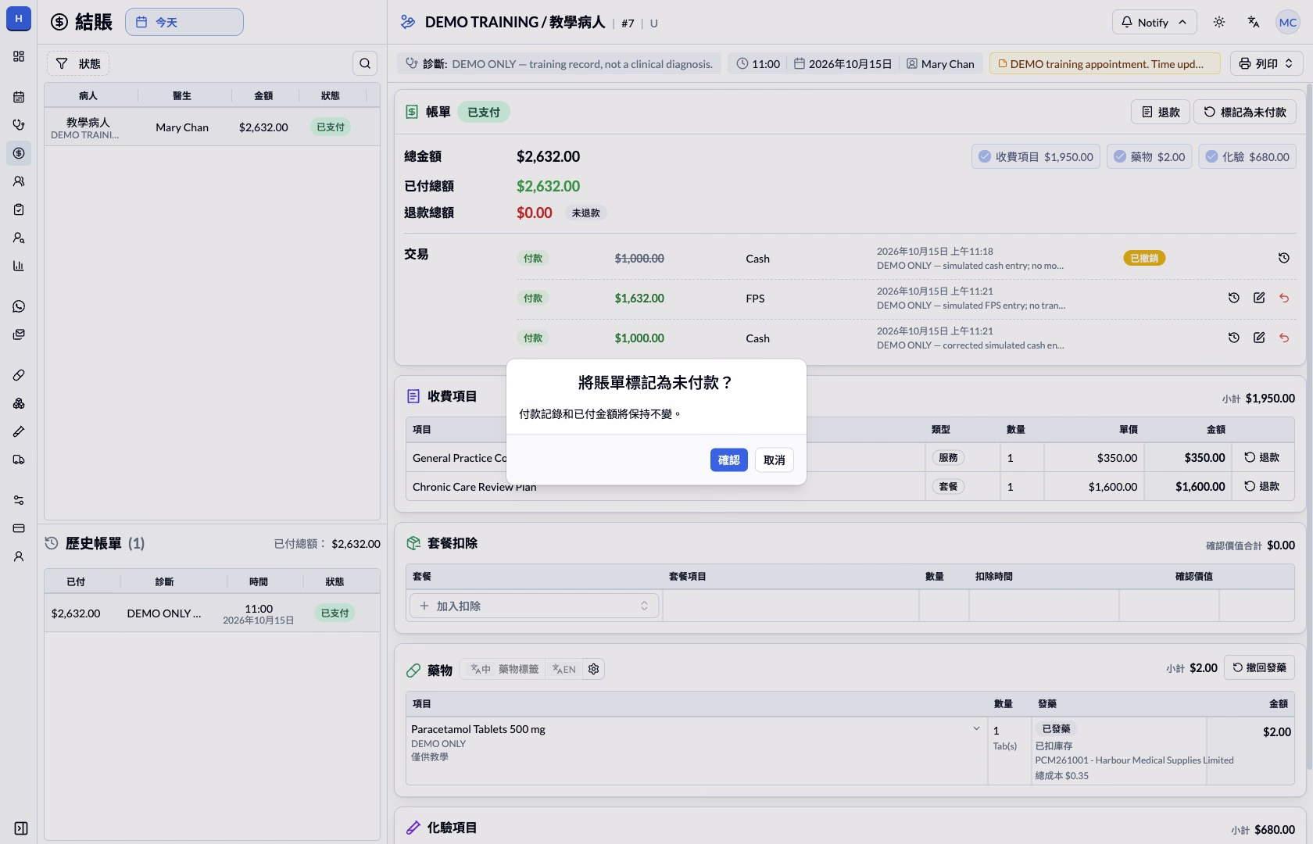Open the 狀態 filter
This screenshot has width=1313, height=844.
pos(78,63)
